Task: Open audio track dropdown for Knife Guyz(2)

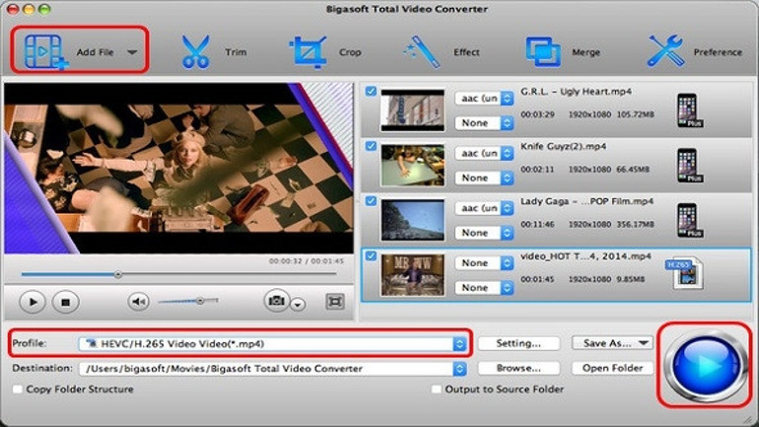Action: tap(484, 153)
